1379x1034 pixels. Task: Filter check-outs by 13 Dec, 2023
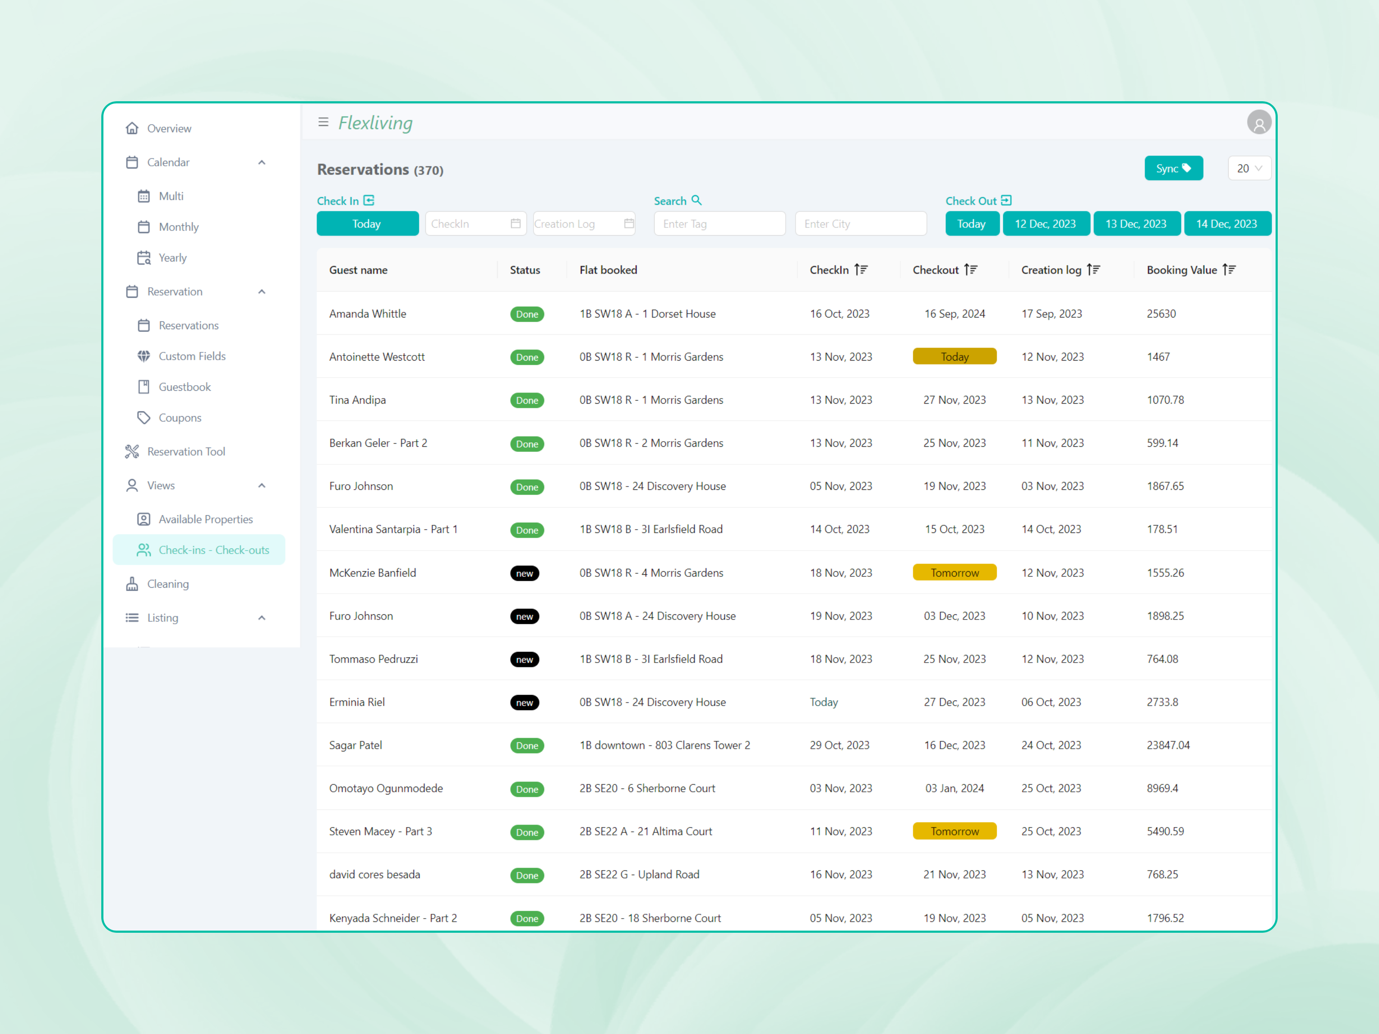(x=1135, y=224)
